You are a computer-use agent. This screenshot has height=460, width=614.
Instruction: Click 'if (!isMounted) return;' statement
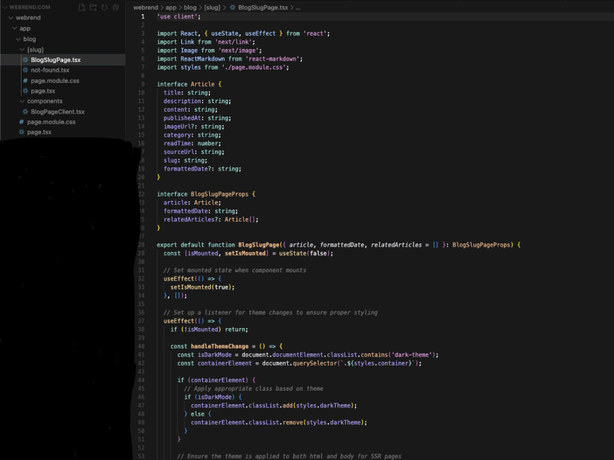(209, 329)
